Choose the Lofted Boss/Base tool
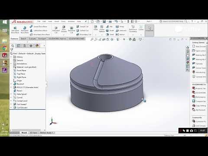Screen dimensions: 208x156 [39, 30]
